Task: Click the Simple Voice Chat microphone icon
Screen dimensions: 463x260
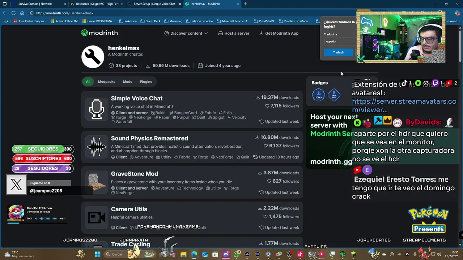Action: 97,109
